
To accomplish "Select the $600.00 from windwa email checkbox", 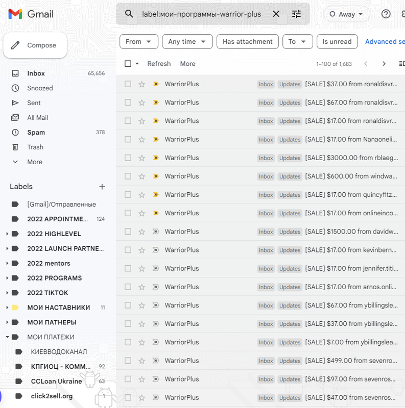I will pyautogui.click(x=128, y=176).
